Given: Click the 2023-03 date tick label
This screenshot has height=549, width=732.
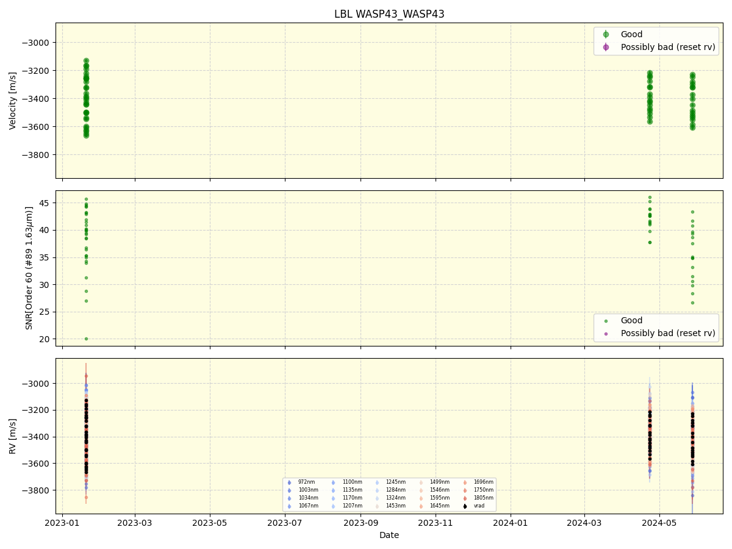Looking at the screenshot, I should coord(135,523).
